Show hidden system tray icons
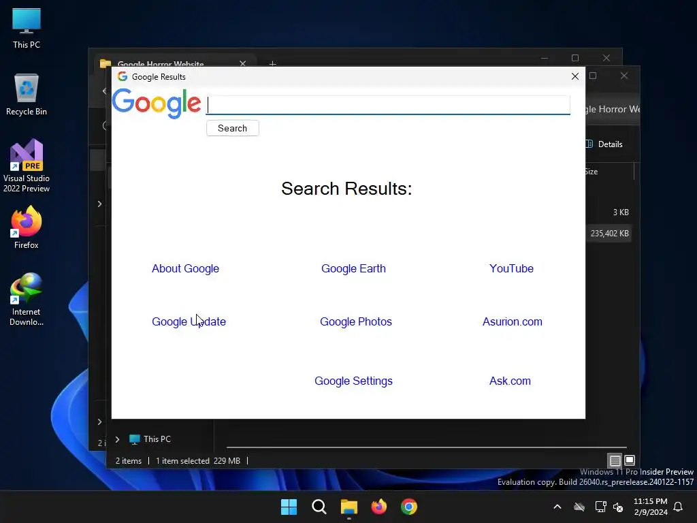697x523 pixels. point(557,507)
